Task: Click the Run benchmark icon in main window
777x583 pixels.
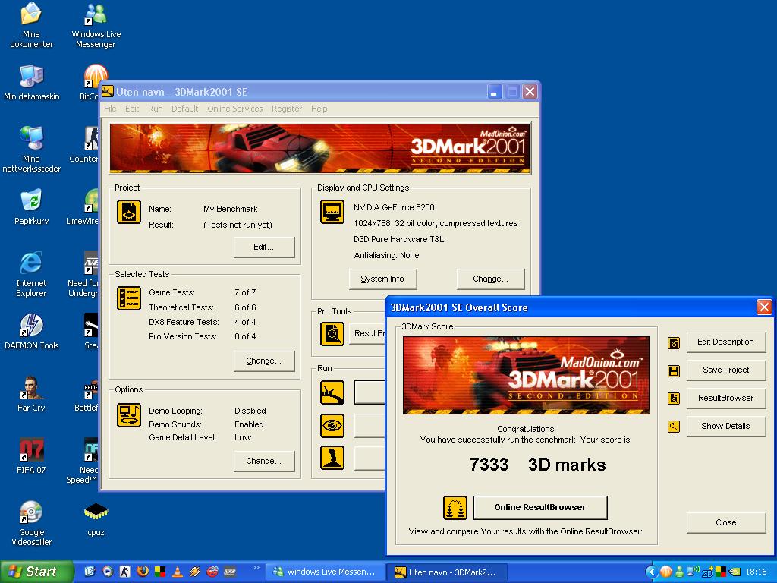Action: [x=332, y=392]
